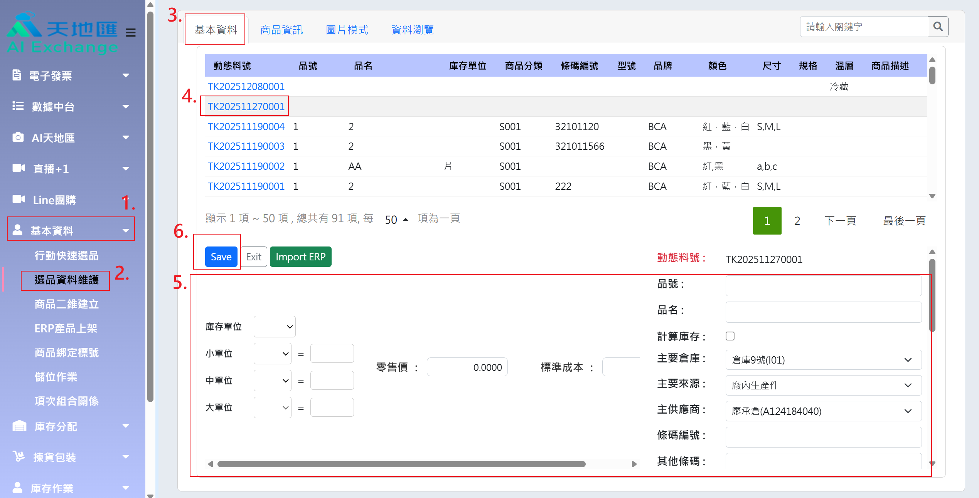Click the AI天地匯 camera icon
The height and width of the screenshot is (498, 979).
[18, 137]
